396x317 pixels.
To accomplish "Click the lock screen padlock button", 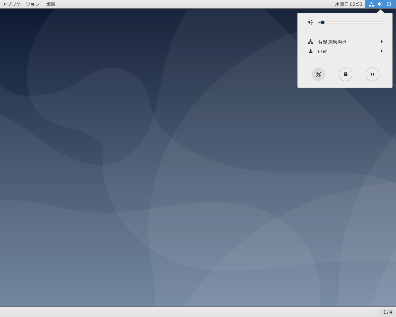I will pyautogui.click(x=345, y=74).
